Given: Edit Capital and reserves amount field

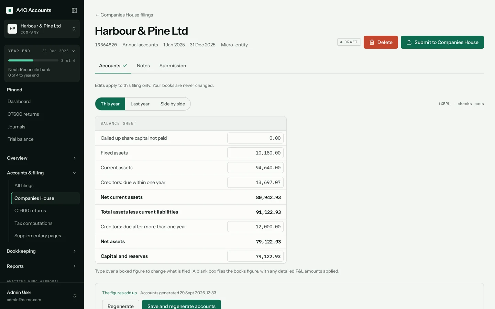Looking at the screenshot, I should [x=255, y=256].
